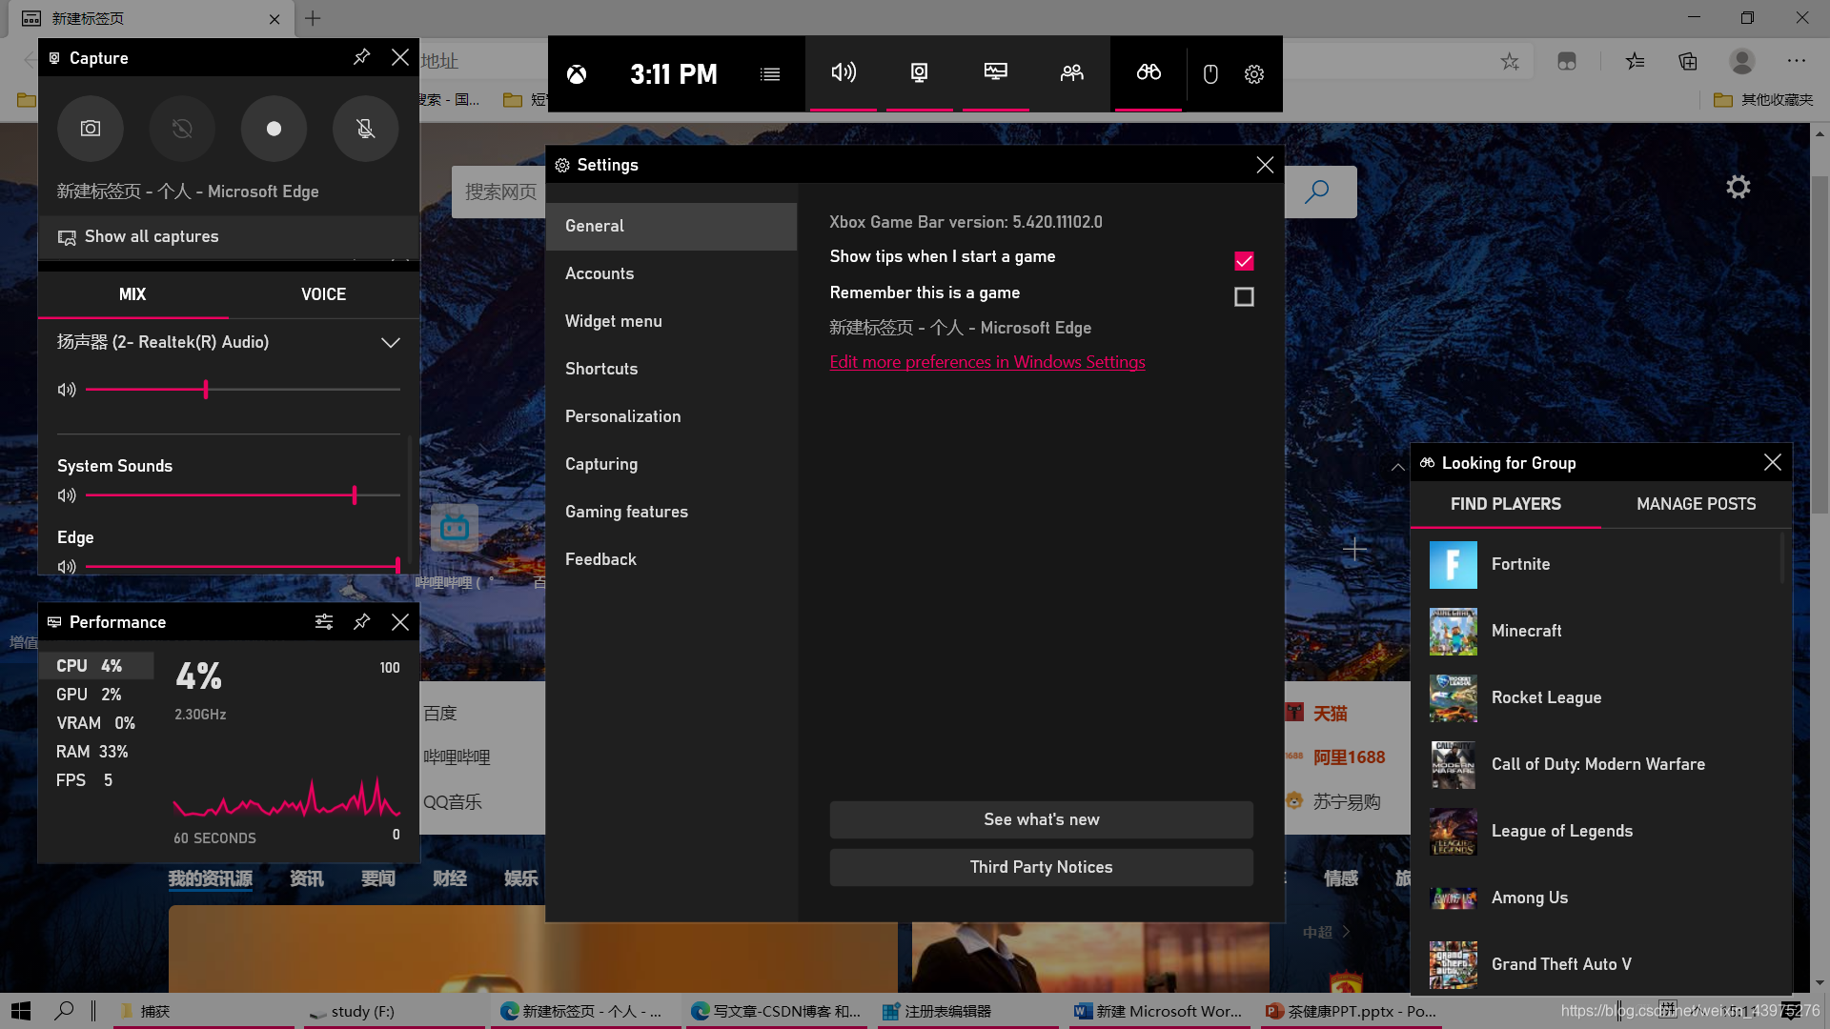Click the Looking for Group icon

[1148, 72]
